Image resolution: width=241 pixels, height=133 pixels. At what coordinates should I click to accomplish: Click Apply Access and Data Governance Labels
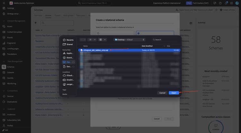(194, 10)
